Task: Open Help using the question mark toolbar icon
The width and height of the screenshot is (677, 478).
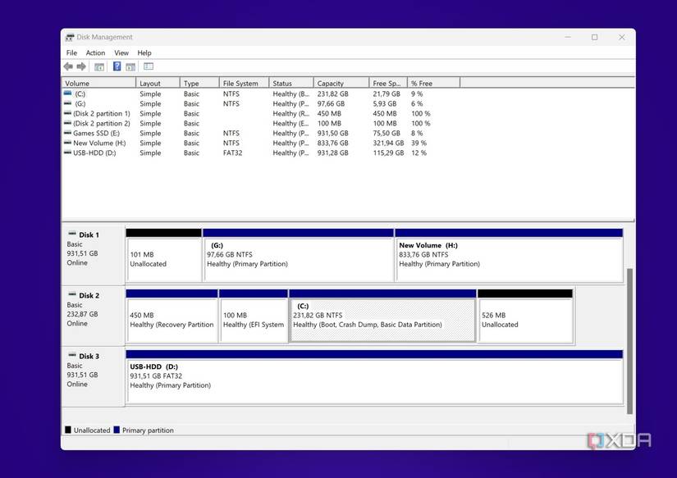Action: (117, 66)
